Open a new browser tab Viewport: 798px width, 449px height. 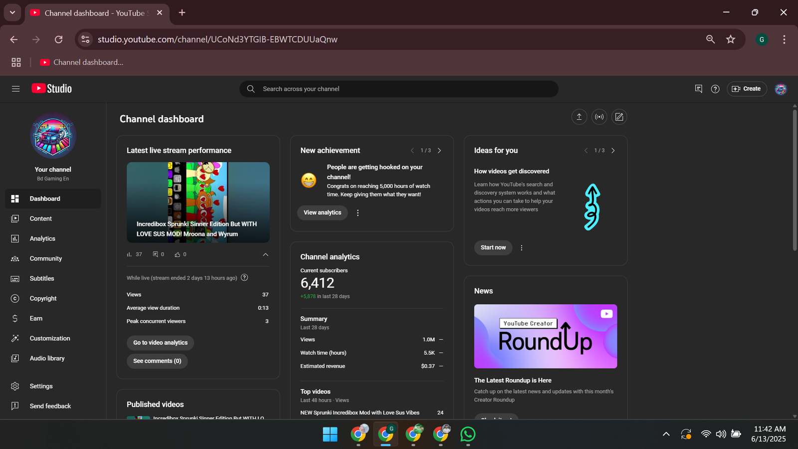pos(182,12)
